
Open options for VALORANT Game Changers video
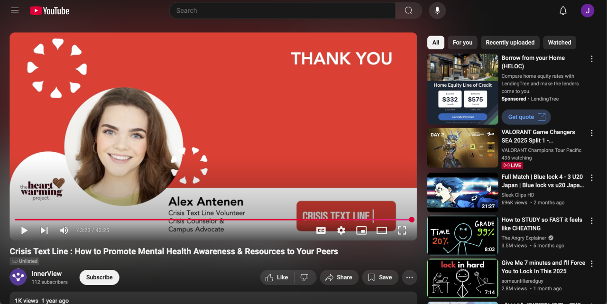pyautogui.click(x=591, y=133)
